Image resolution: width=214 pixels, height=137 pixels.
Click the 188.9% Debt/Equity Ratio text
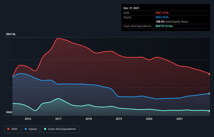click(x=172, y=22)
